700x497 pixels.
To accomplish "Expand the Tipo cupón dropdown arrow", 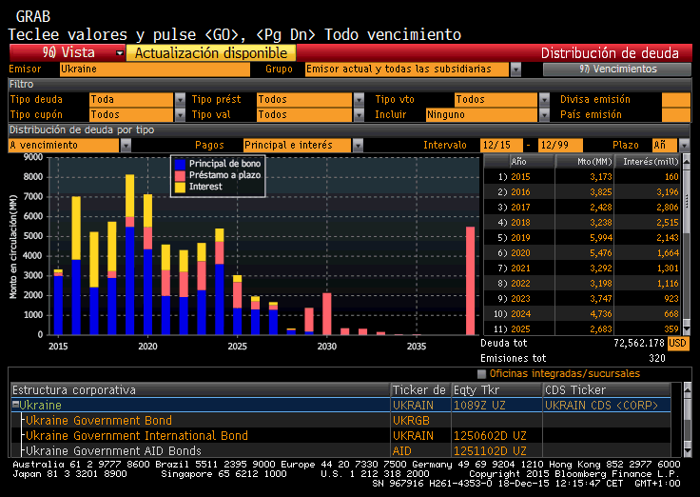I will click(180, 115).
